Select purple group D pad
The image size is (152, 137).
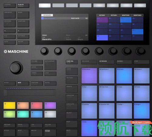pos(50,106)
